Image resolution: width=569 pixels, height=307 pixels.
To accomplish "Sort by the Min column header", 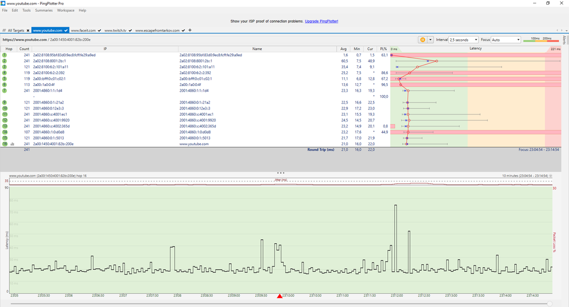I will pyautogui.click(x=357, y=48).
